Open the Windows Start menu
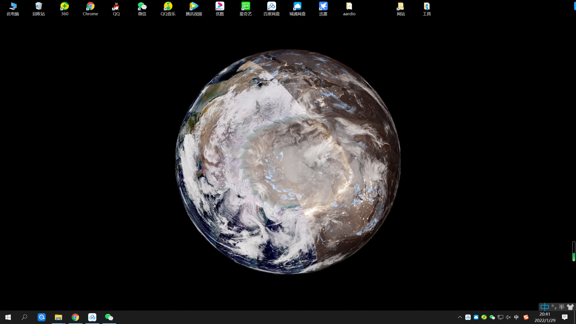The image size is (576, 324). (8, 317)
